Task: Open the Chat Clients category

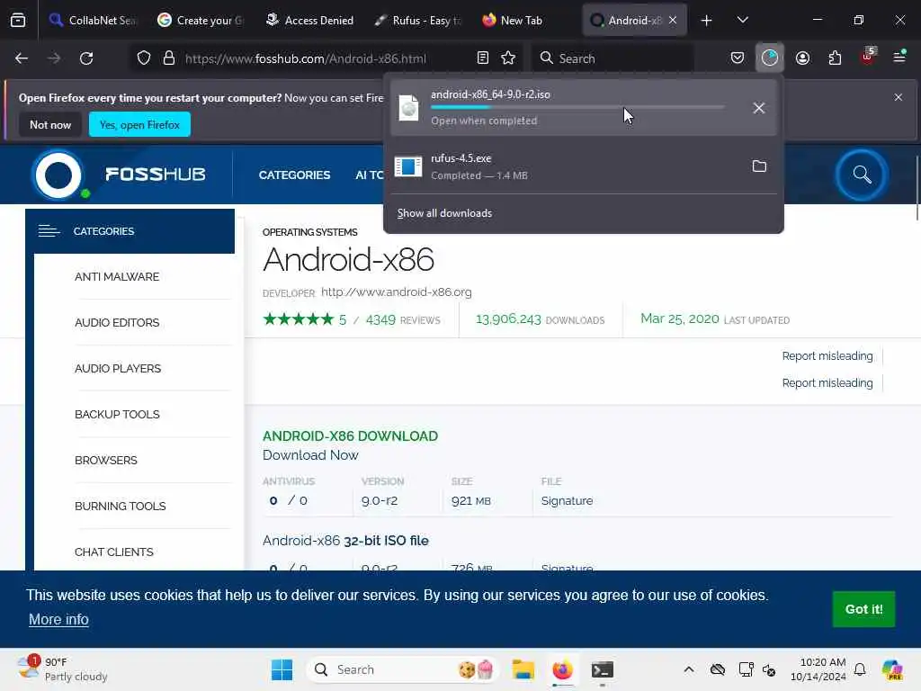Action: tap(114, 552)
